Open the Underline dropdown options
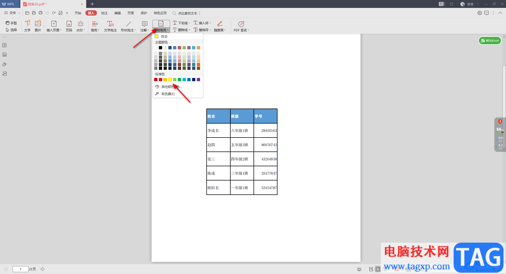 pos(189,23)
